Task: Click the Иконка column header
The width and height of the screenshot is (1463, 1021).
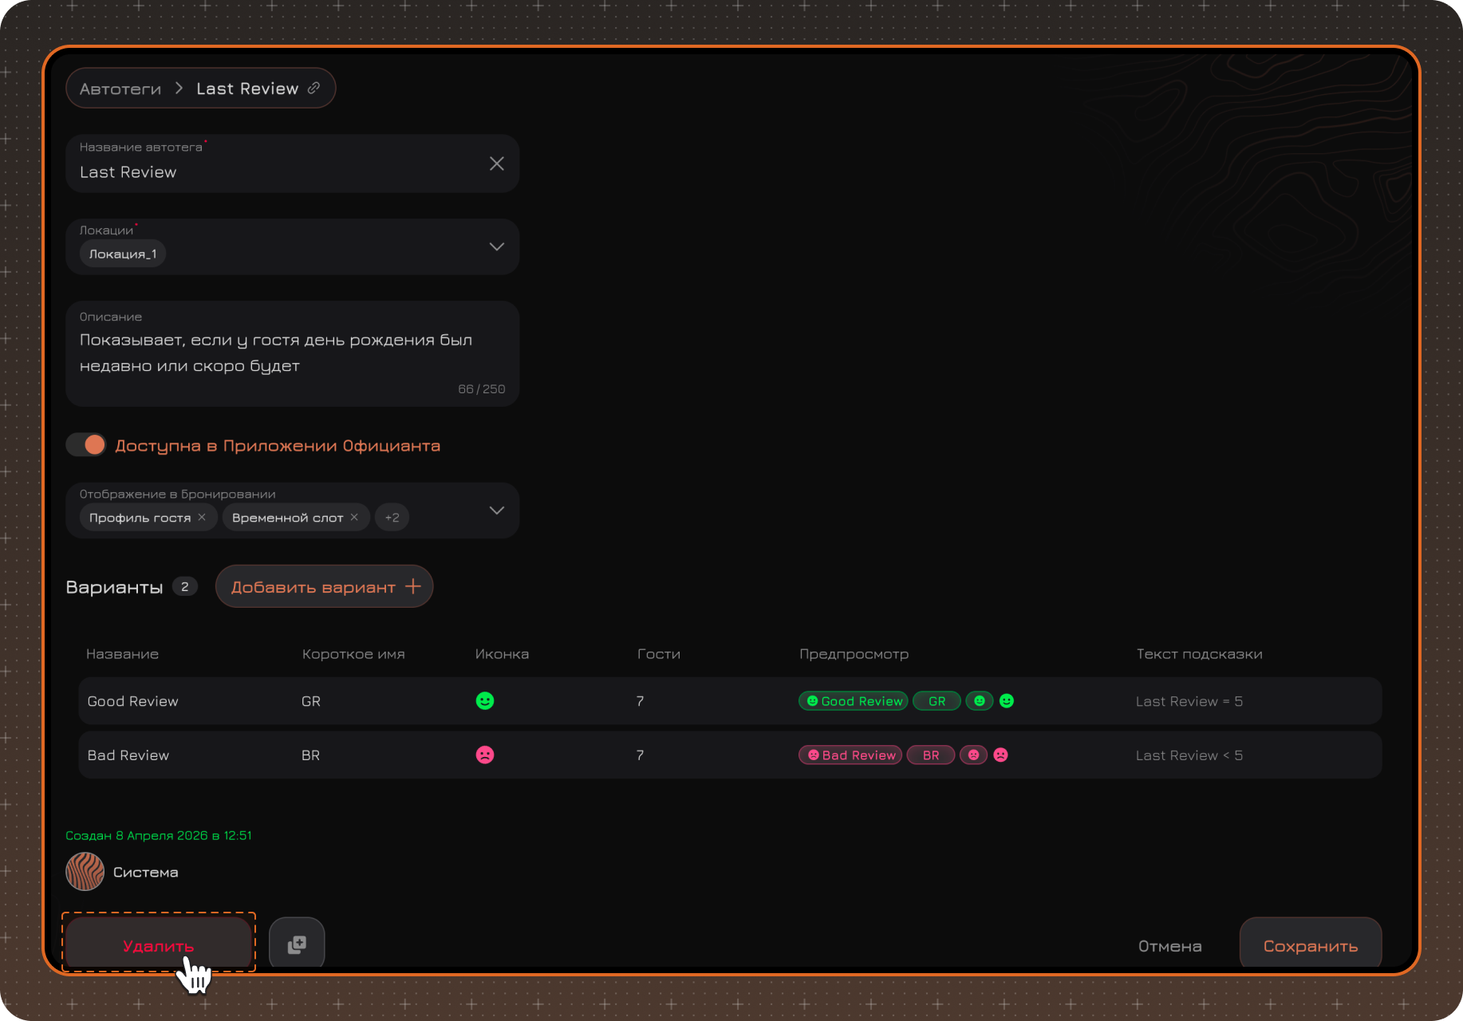Action: coord(502,654)
